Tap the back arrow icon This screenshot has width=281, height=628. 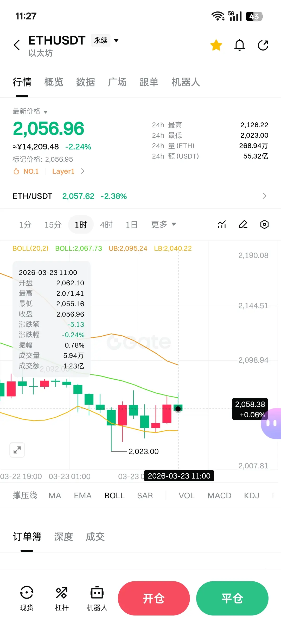[17, 45]
